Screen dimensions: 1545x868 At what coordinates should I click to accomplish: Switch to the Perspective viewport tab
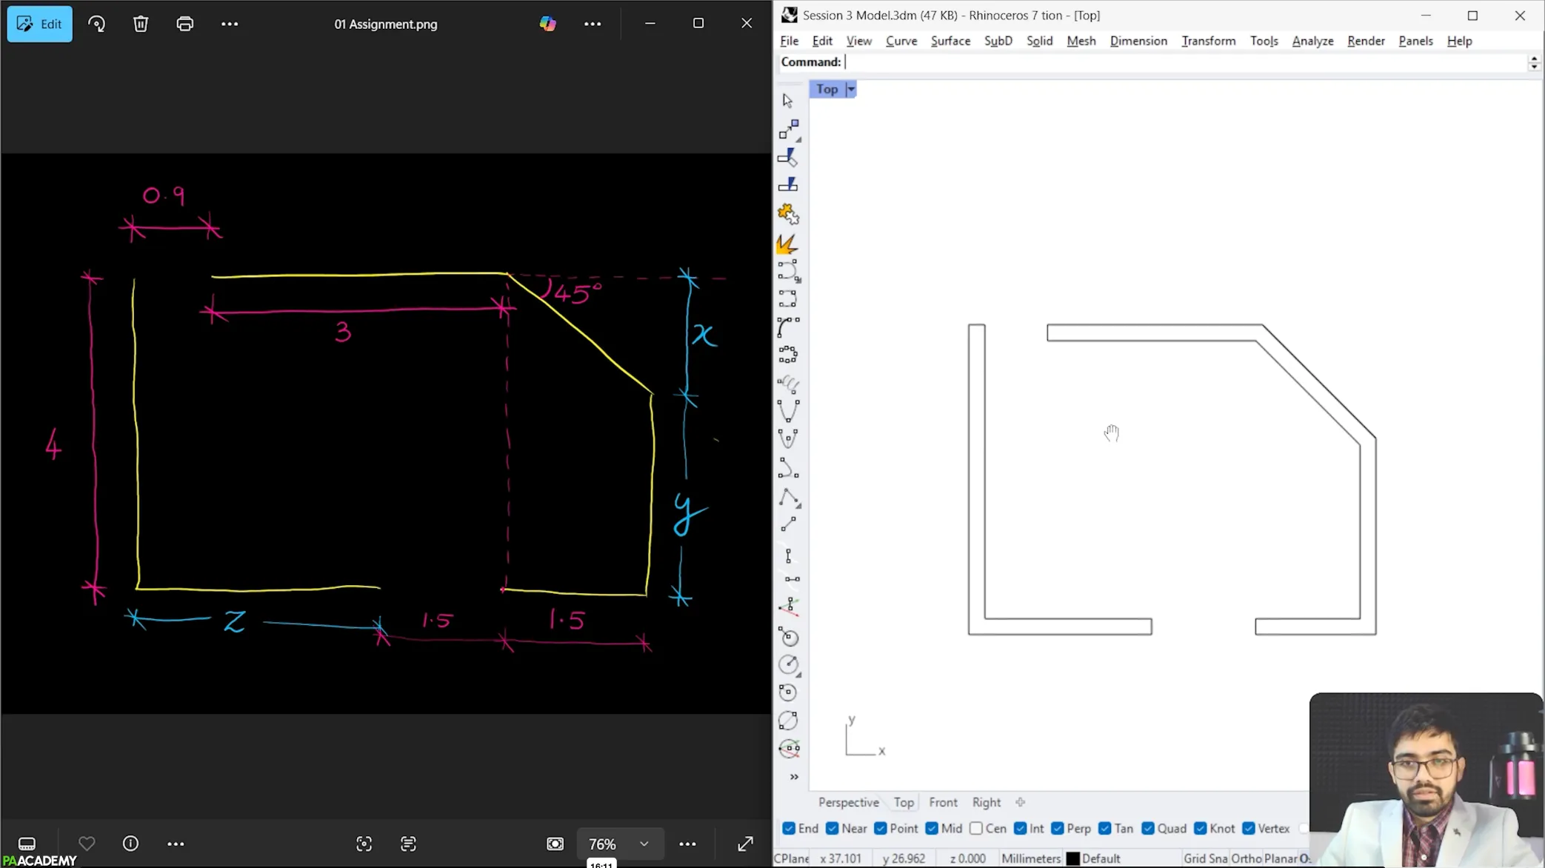coord(848,802)
